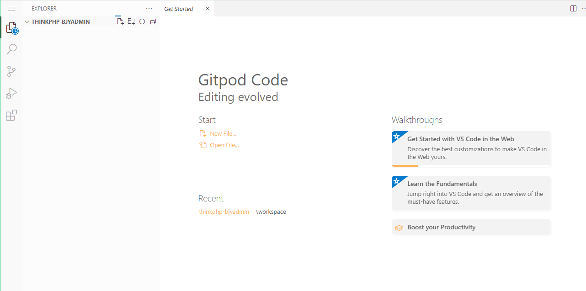Close the Get Started tab
586x291 pixels.
pos(208,9)
